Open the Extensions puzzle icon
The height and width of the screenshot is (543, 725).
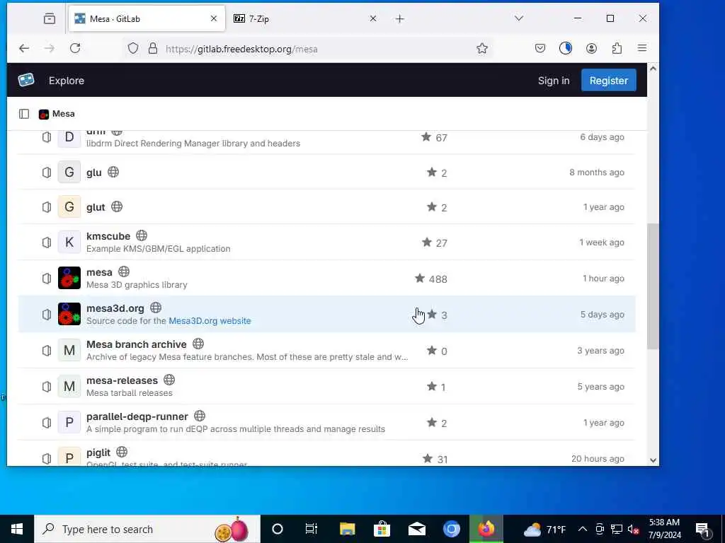(x=617, y=48)
